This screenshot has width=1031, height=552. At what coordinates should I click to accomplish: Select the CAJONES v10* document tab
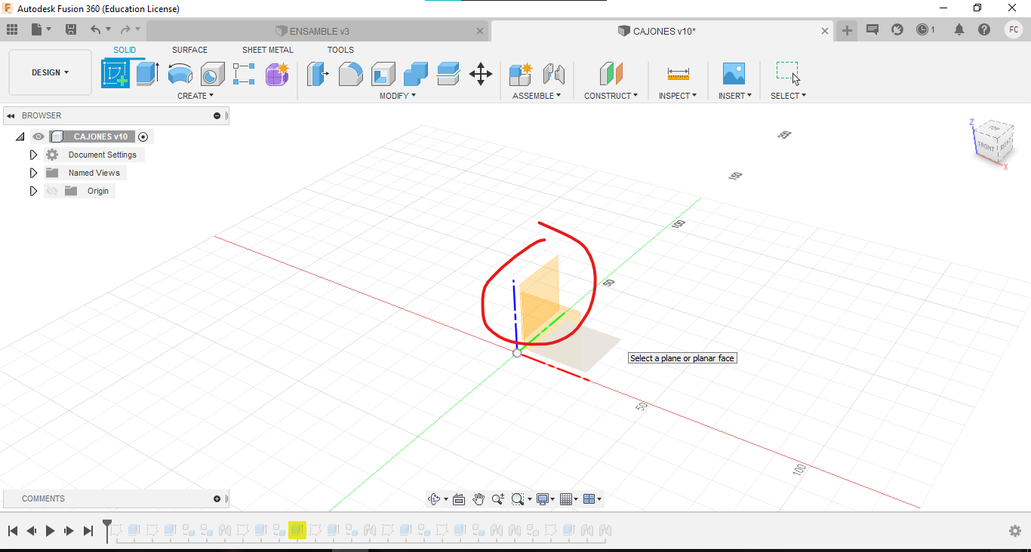pos(663,31)
